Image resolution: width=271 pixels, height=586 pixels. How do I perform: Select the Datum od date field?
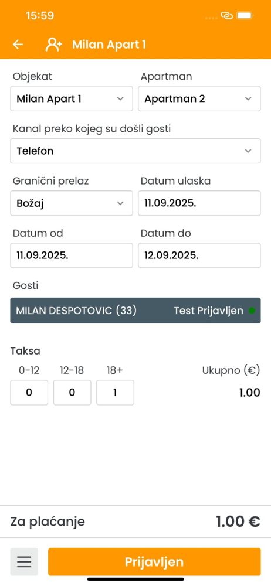point(72,255)
